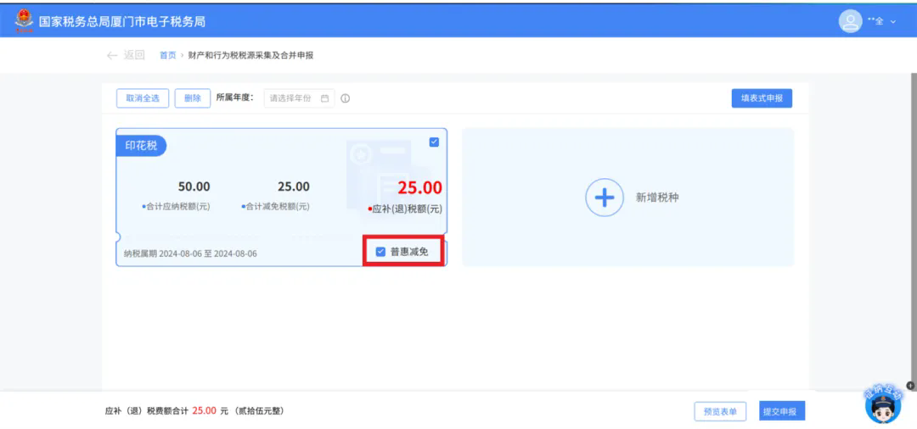
Task: Click the plus circle to add tax type
Action: [605, 198]
